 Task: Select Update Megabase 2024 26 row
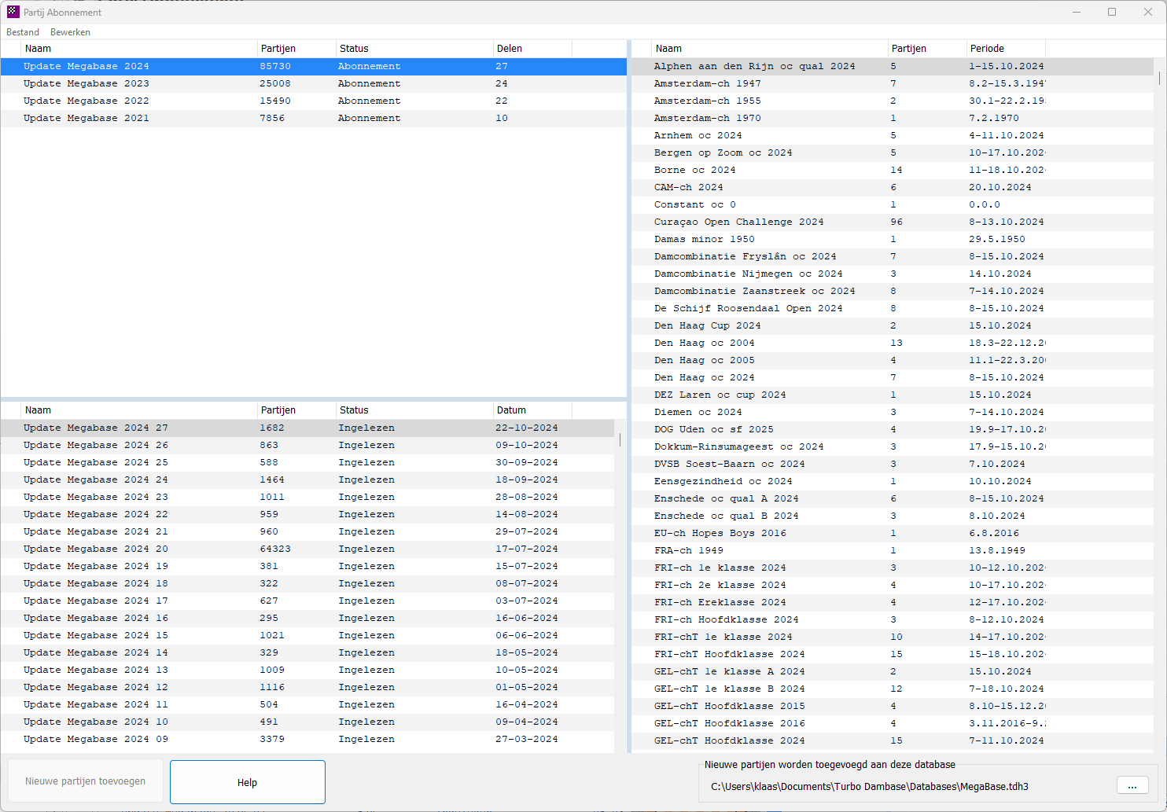pyautogui.click(x=307, y=446)
